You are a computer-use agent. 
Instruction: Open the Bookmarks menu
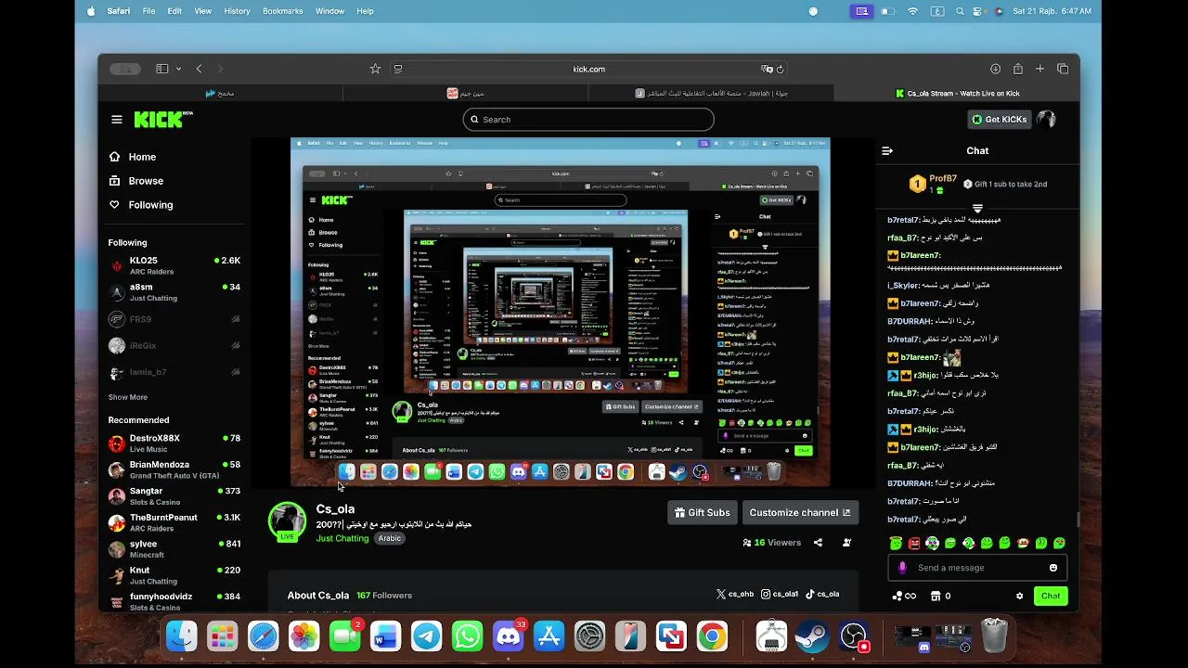tap(282, 11)
